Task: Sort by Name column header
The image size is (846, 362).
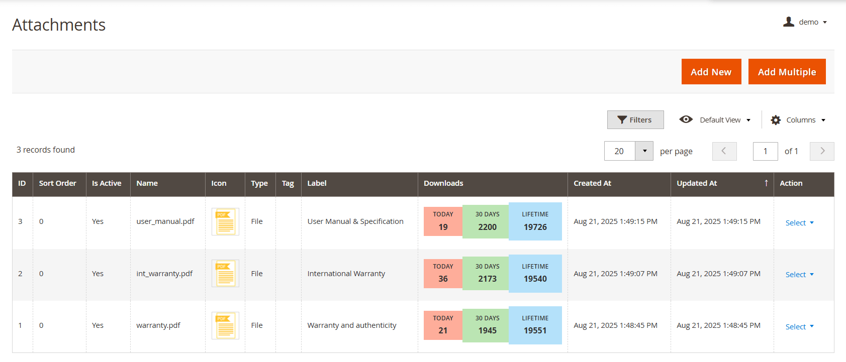Action: [147, 183]
